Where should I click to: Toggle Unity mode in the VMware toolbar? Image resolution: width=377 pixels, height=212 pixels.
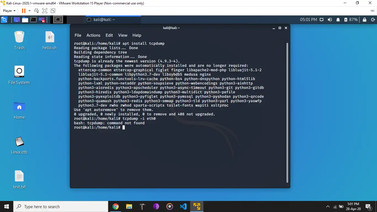53,11
